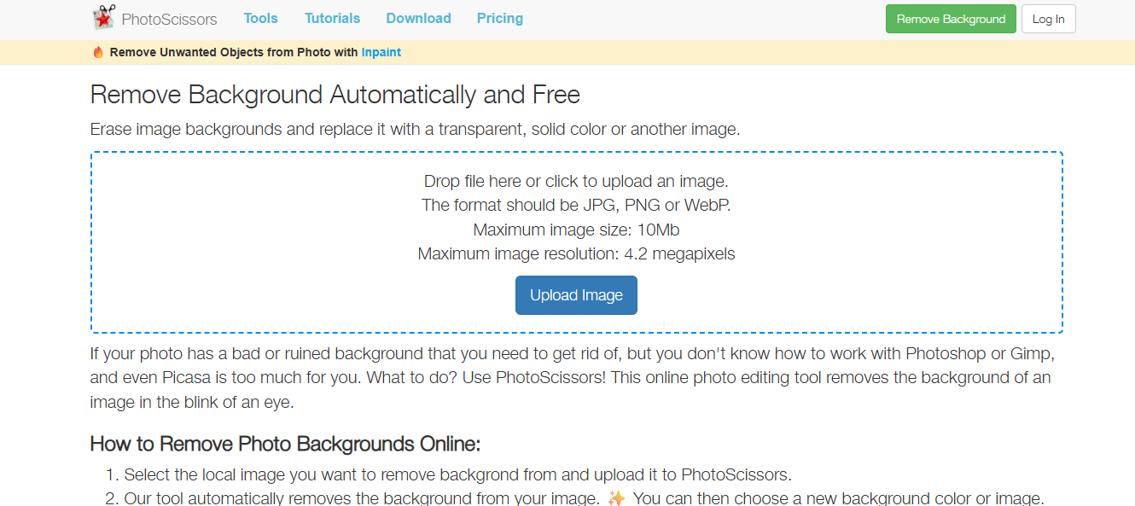Image resolution: width=1135 pixels, height=506 pixels.
Task: Click the flame emoji in the yellow banner
Action: [96, 51]
